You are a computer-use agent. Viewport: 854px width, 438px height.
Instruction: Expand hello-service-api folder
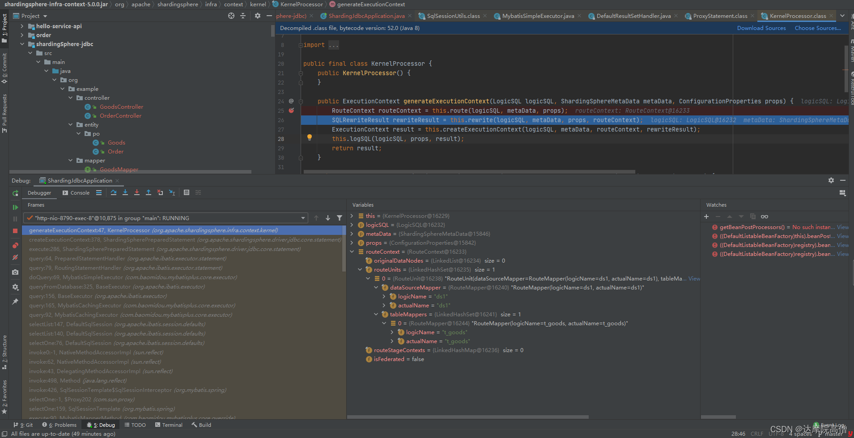pos(22,26)
